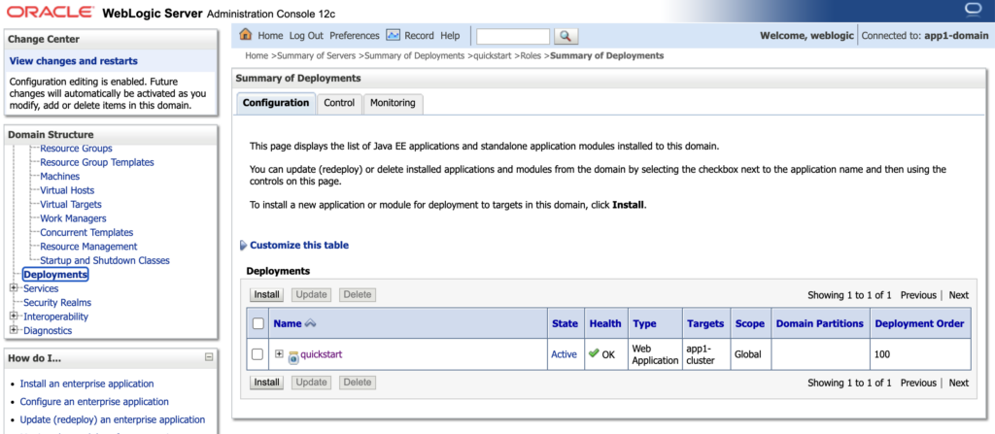Click the quickstart web application icon

point(293,355)
